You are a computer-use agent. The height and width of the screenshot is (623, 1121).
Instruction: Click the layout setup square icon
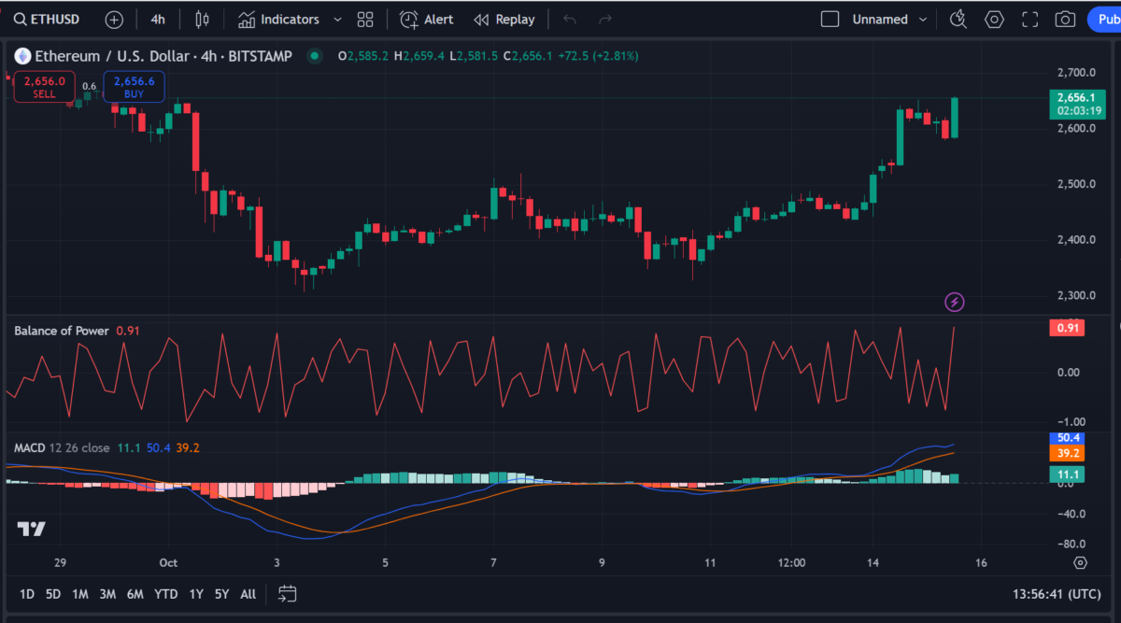click(830, 19)
